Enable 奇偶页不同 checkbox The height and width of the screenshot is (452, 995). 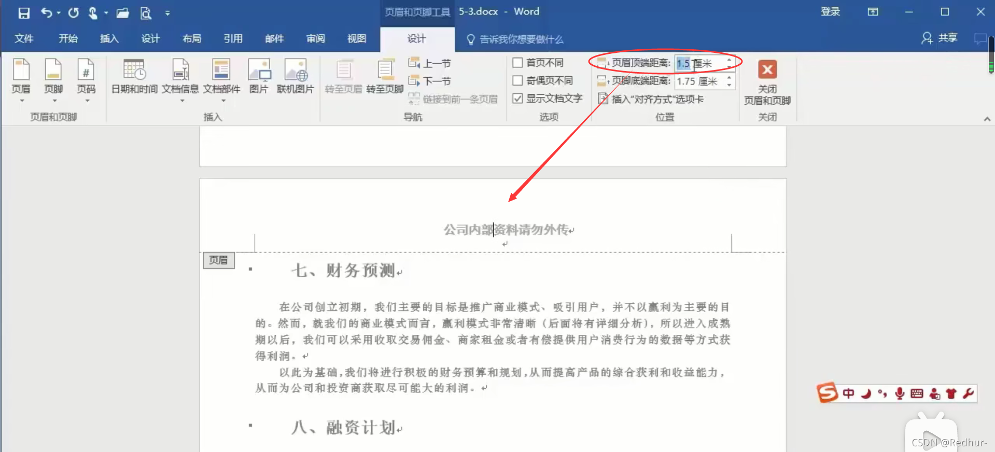click(x=517, y=80)
